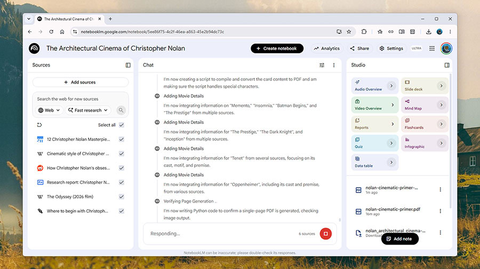This screenshot has height=269, width=480.
Task: Click the NotebookLM logo icon
Action: tap(34, 48)
